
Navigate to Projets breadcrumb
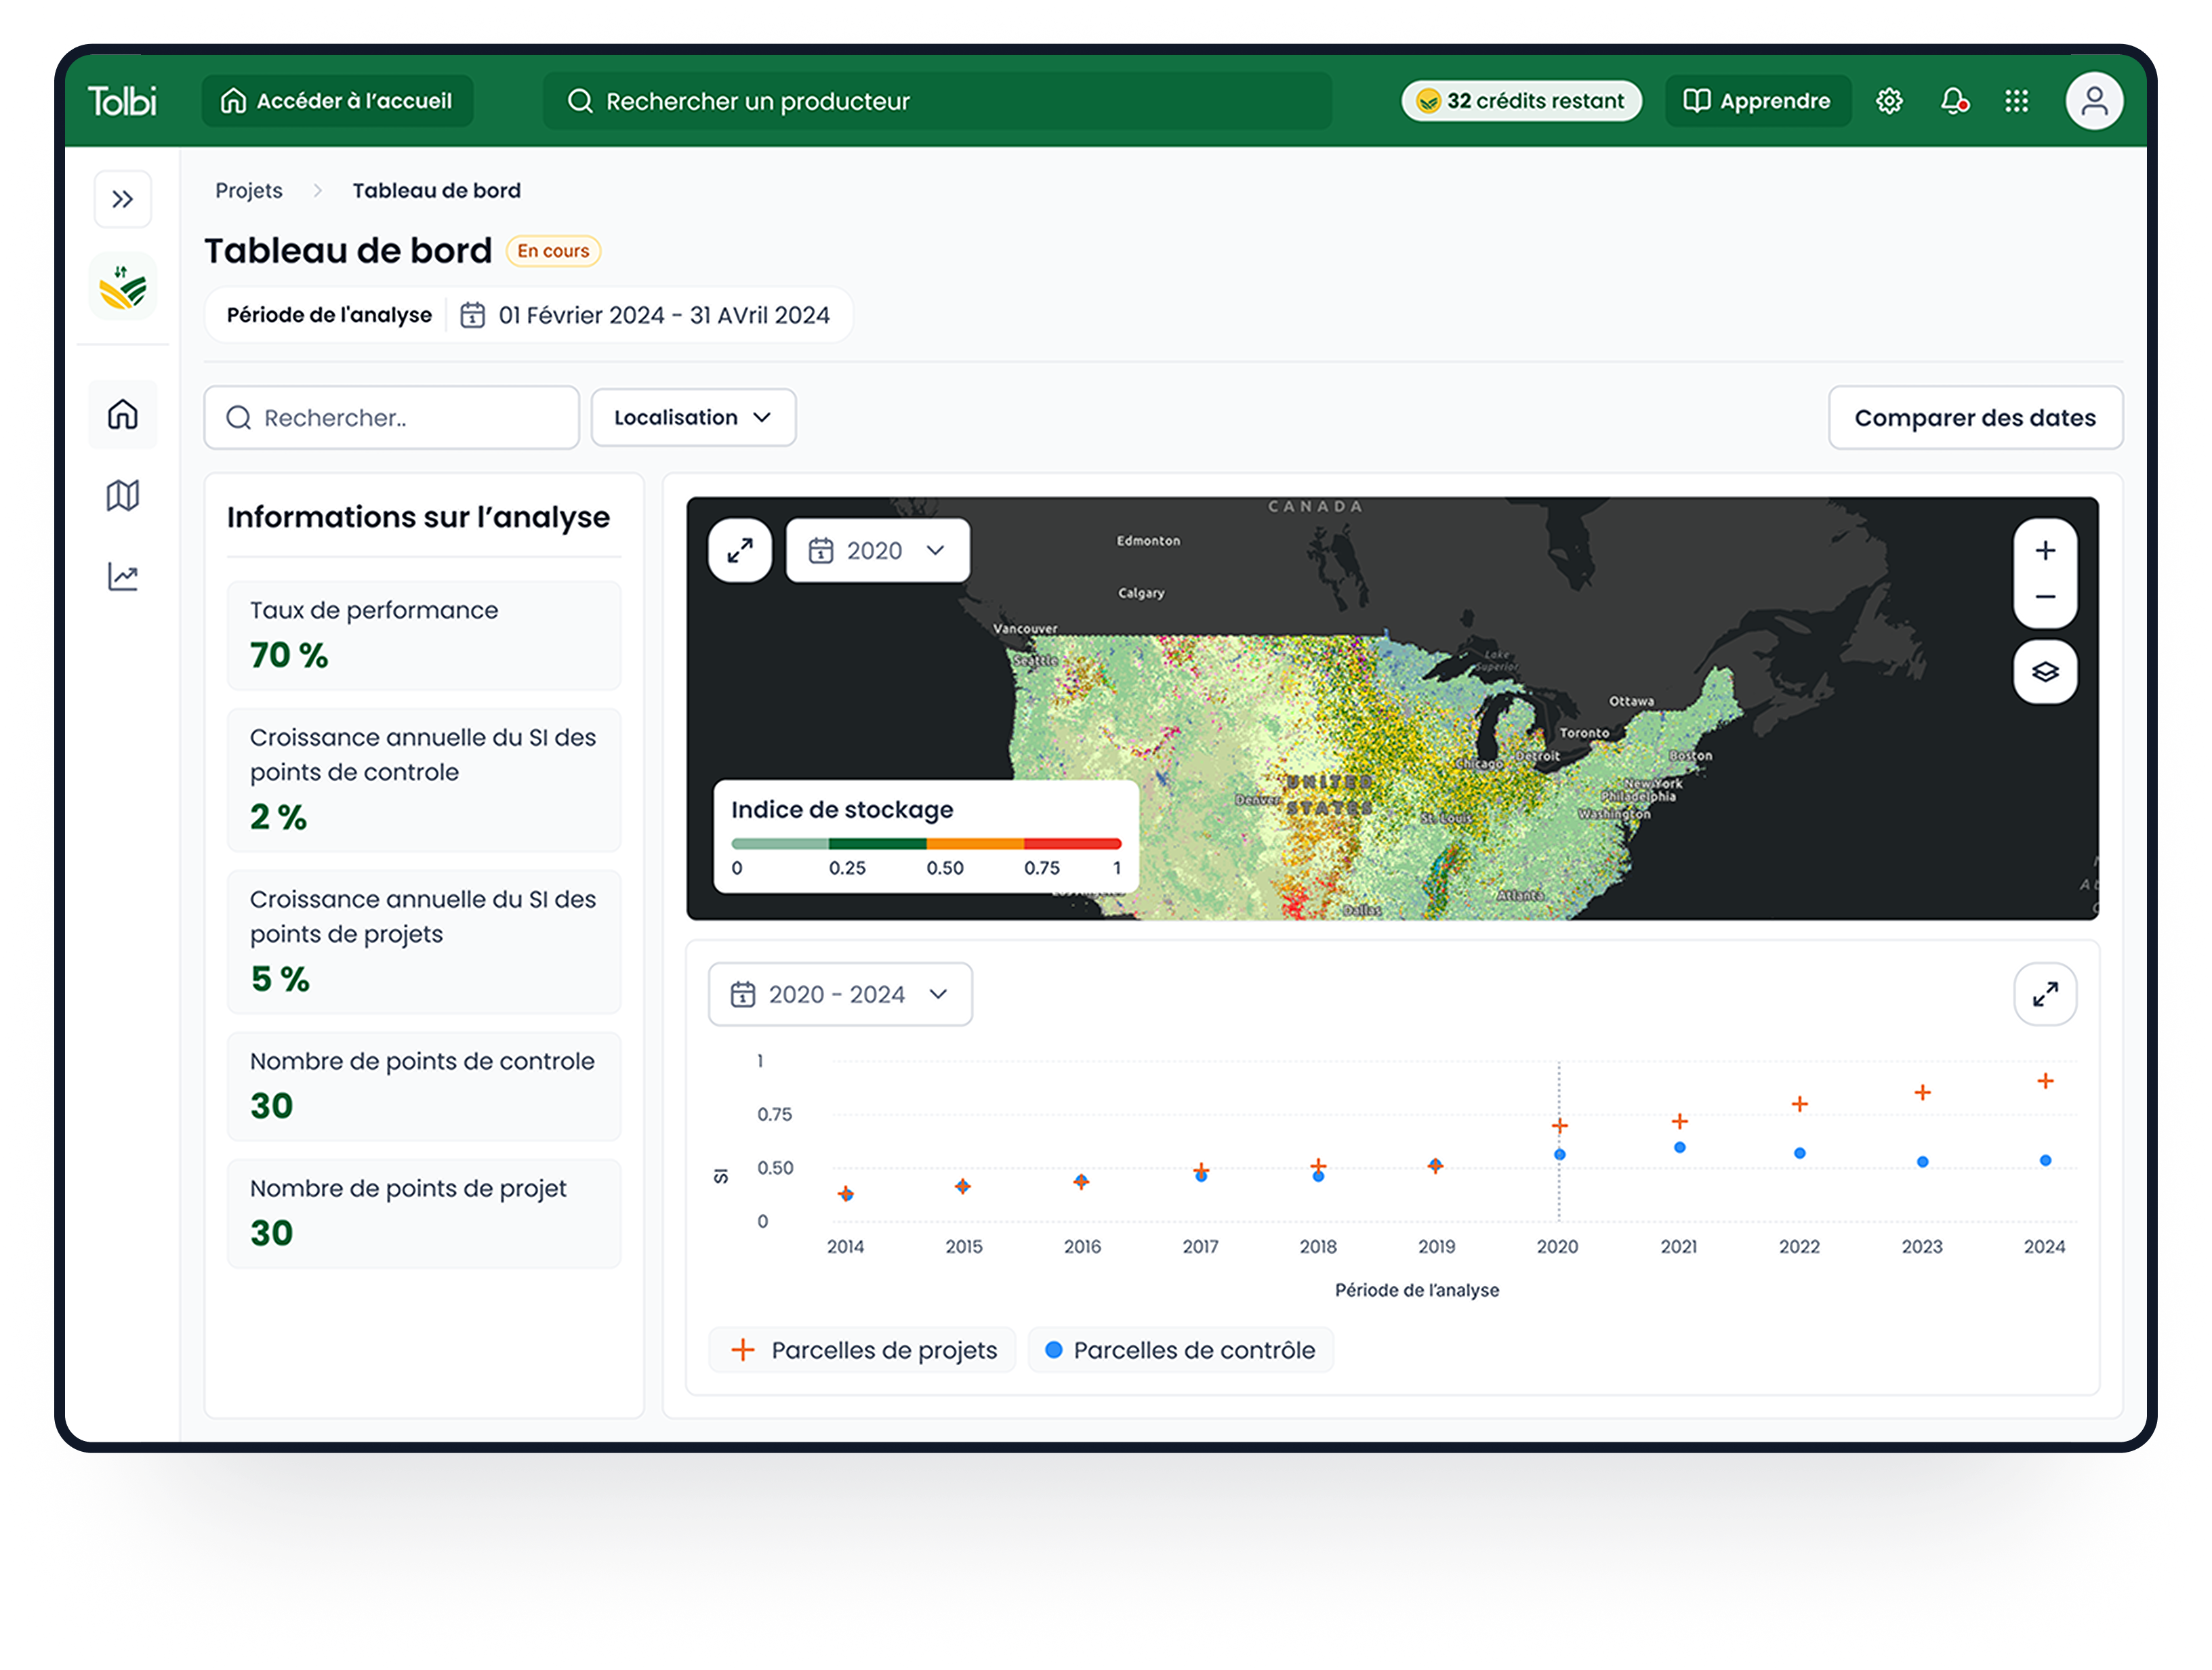(249, 191)
